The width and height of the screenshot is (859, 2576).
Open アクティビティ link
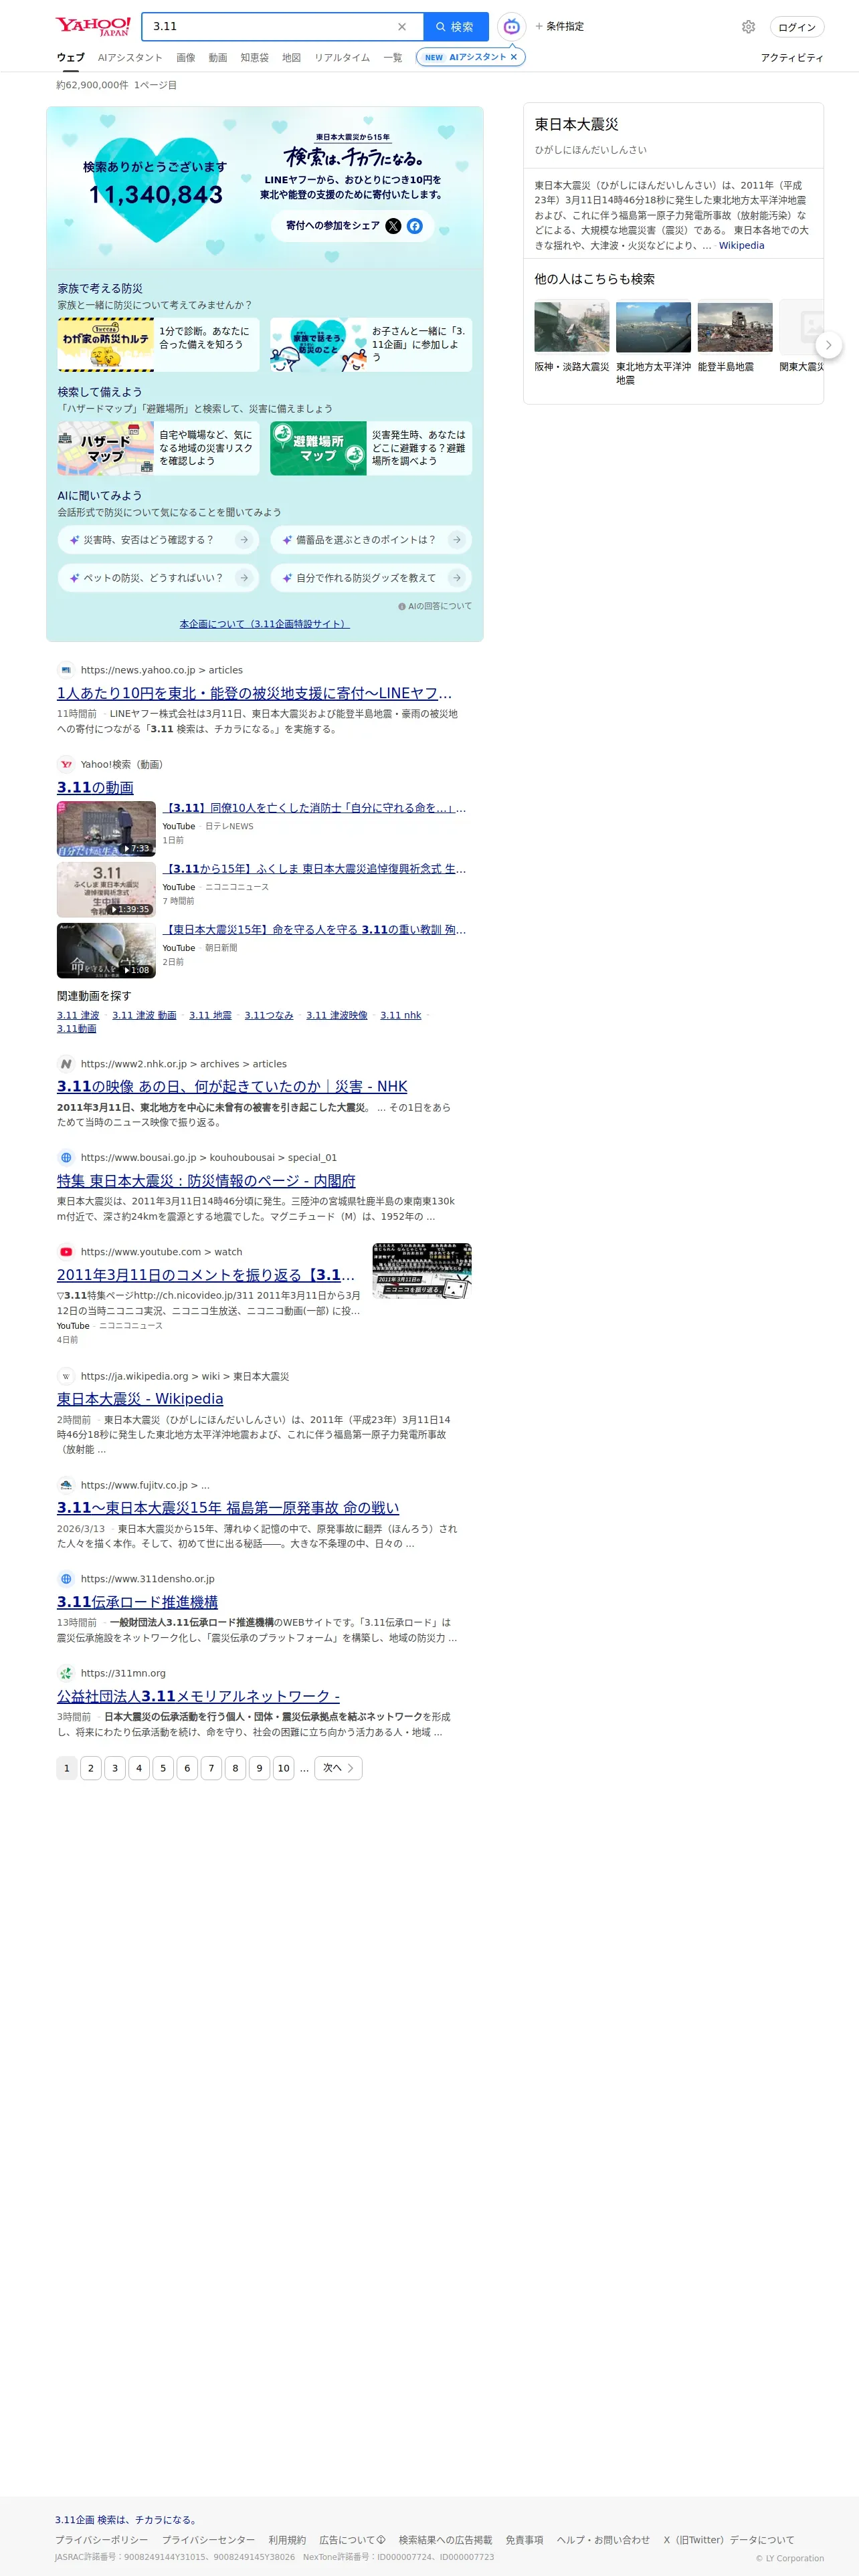(x=792, y=58)
